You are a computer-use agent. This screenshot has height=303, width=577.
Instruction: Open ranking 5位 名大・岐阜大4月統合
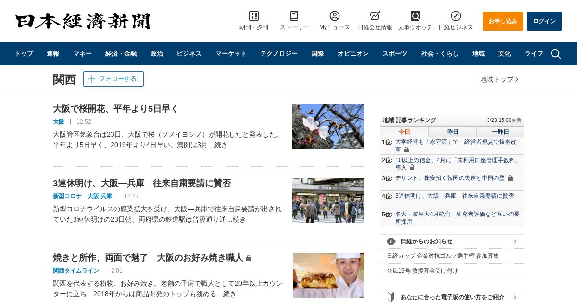(457, 217)
